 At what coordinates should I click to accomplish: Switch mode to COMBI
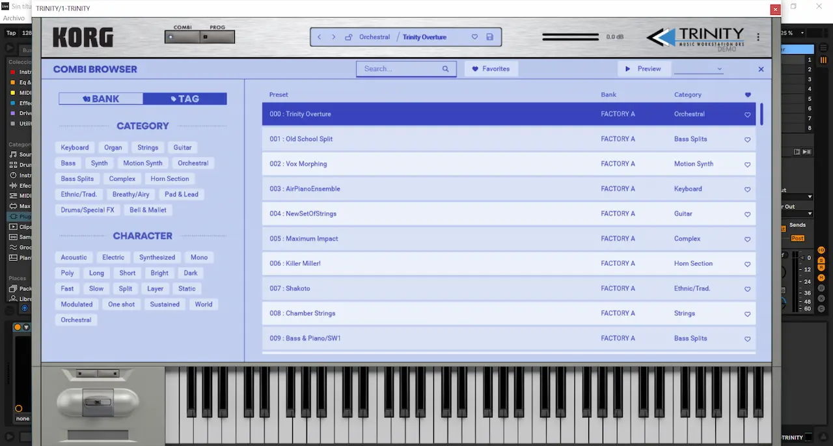pos(182,37)
